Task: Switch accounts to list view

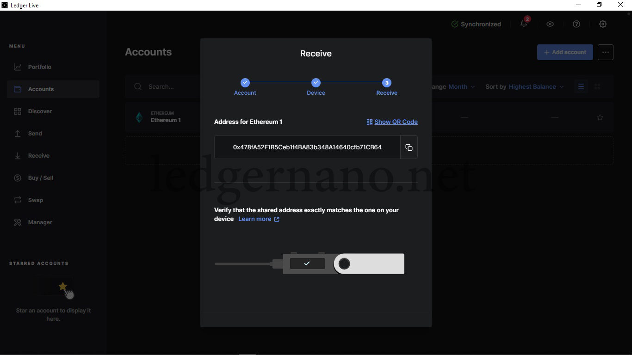Action: tap(581, 86)
